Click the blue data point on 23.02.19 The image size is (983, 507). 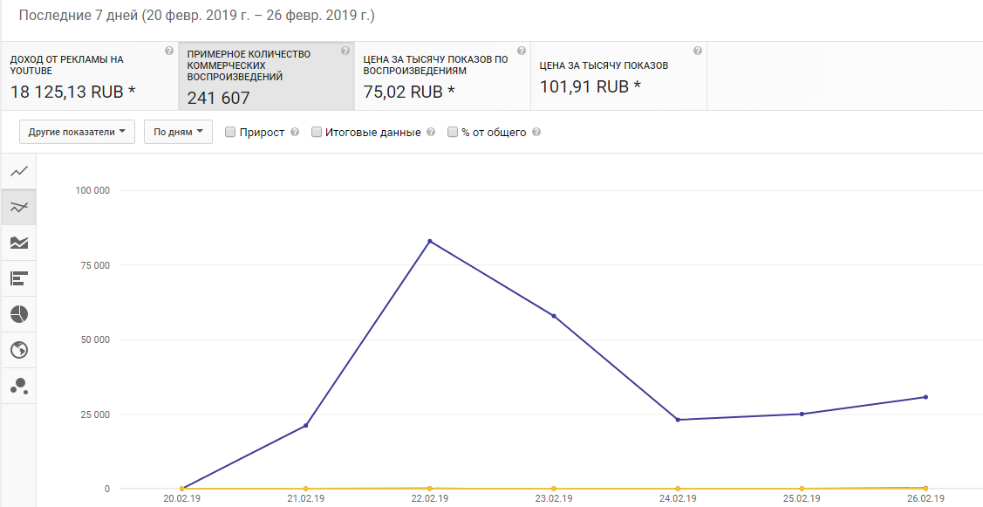tap(554, 316)
